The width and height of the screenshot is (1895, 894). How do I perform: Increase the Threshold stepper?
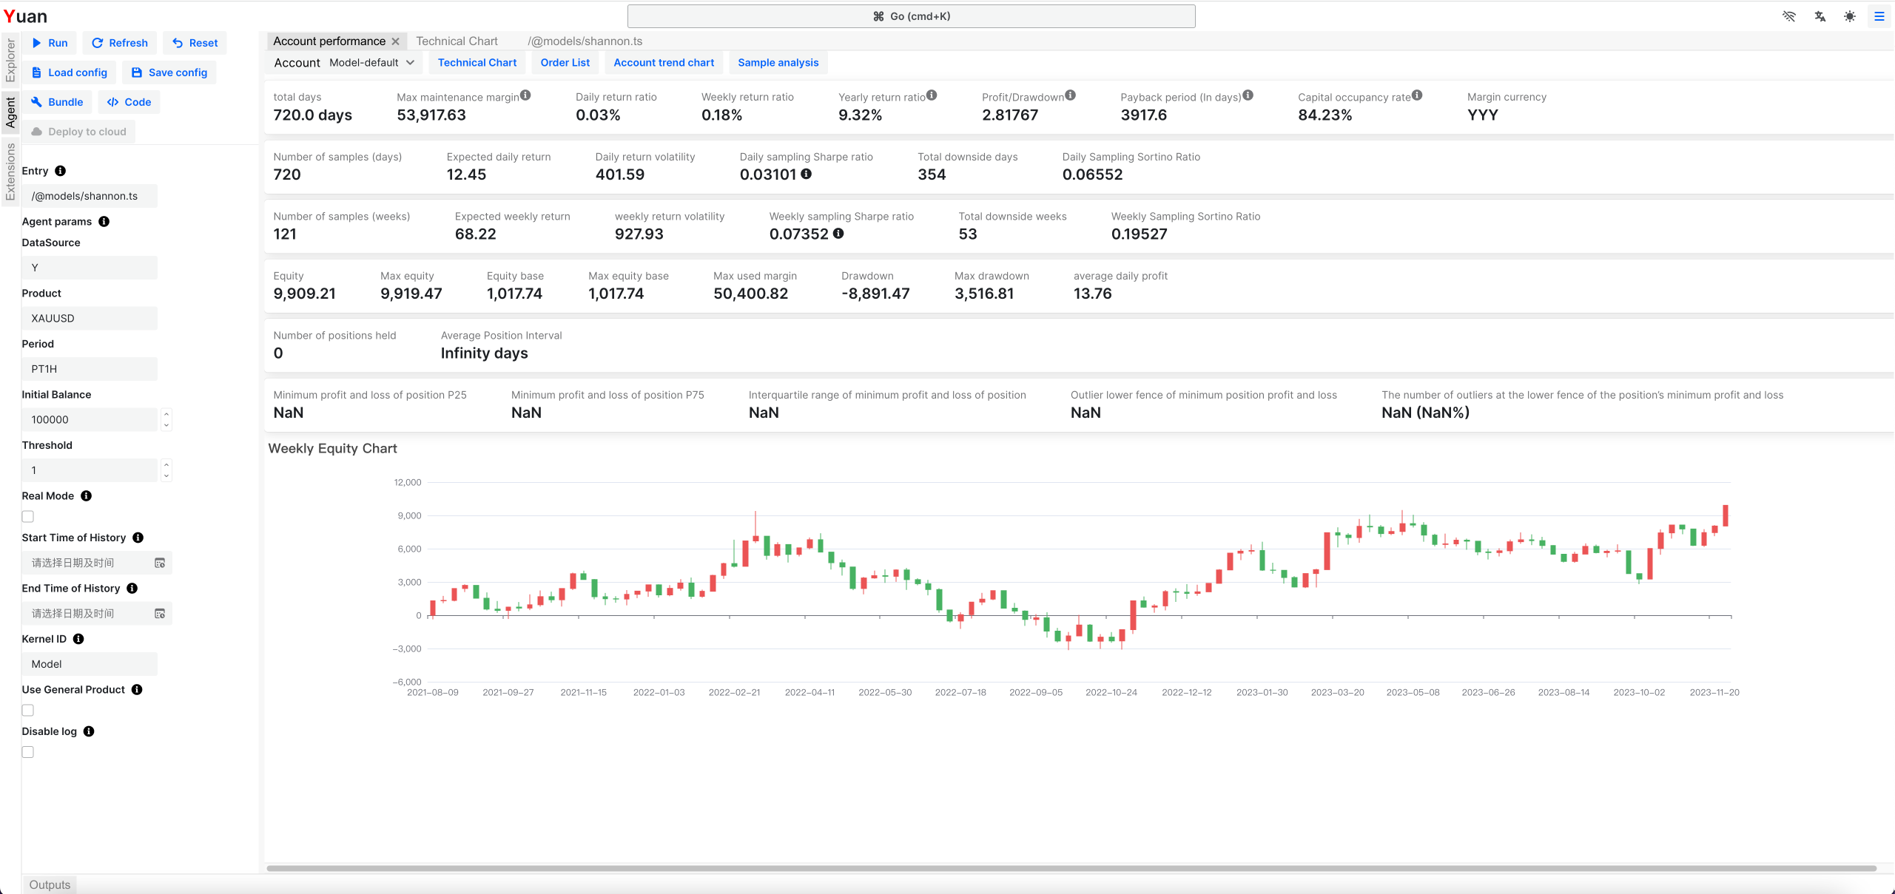pos(166,465)
